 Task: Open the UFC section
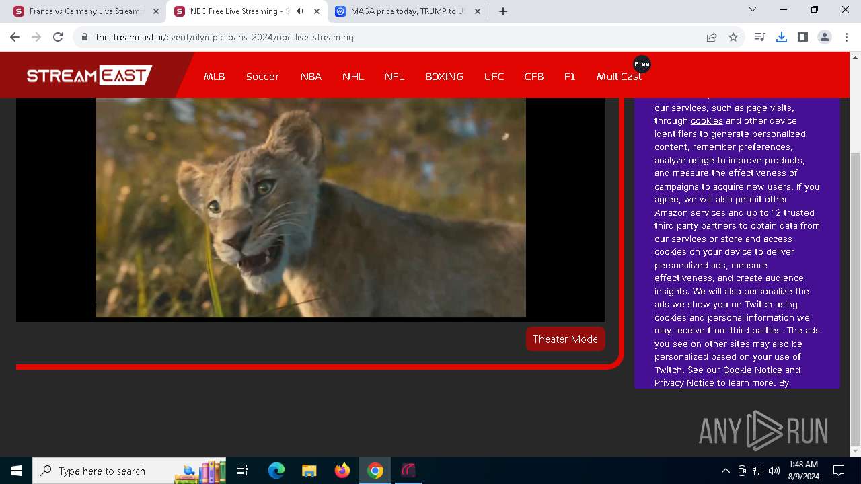[x=494, y=77]
